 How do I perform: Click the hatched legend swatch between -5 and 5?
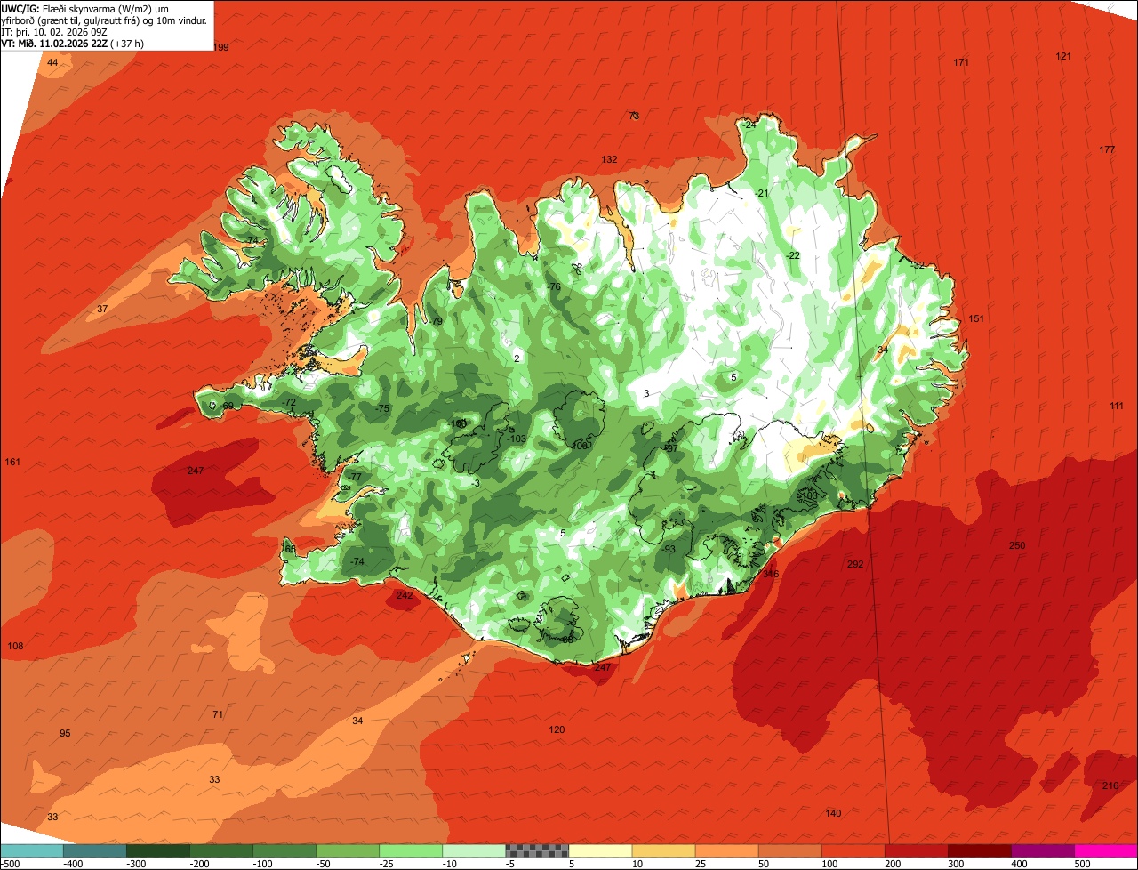[537, 850]
